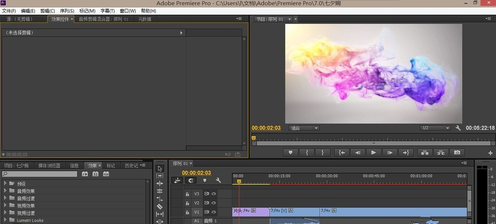Toggle visibility eye of track V3
496x224 pixels.
pyautogui.click(x=213, y=194)
